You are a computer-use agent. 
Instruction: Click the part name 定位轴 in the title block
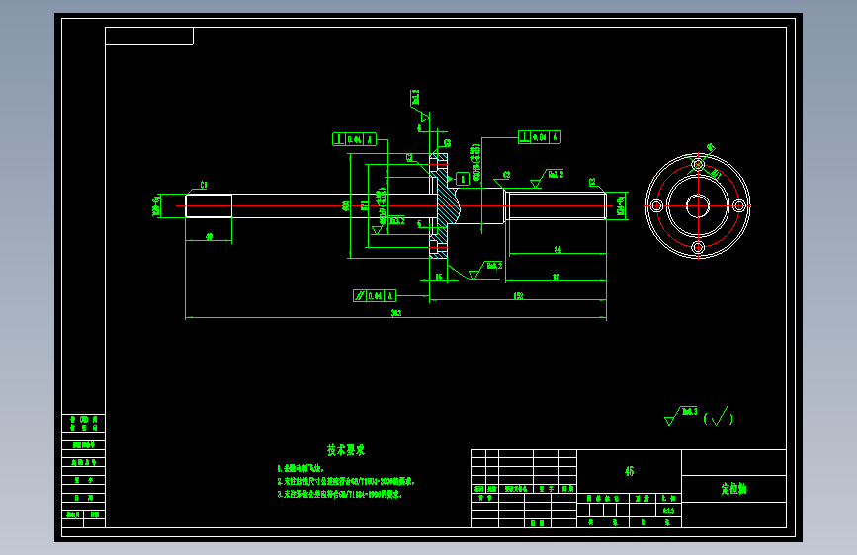click(x=733, y=489)
